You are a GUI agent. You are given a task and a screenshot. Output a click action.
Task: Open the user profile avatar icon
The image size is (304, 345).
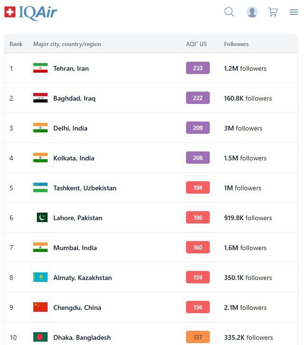coord(252,12)
